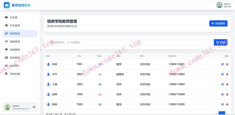The image size is (235, 115).
Task: Edit teacher 陈刚 record
Action: (x=223, y=104)
